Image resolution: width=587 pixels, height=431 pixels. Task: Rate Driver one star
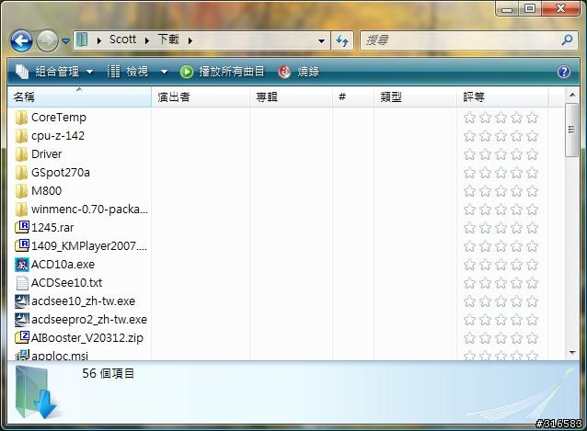469,154
